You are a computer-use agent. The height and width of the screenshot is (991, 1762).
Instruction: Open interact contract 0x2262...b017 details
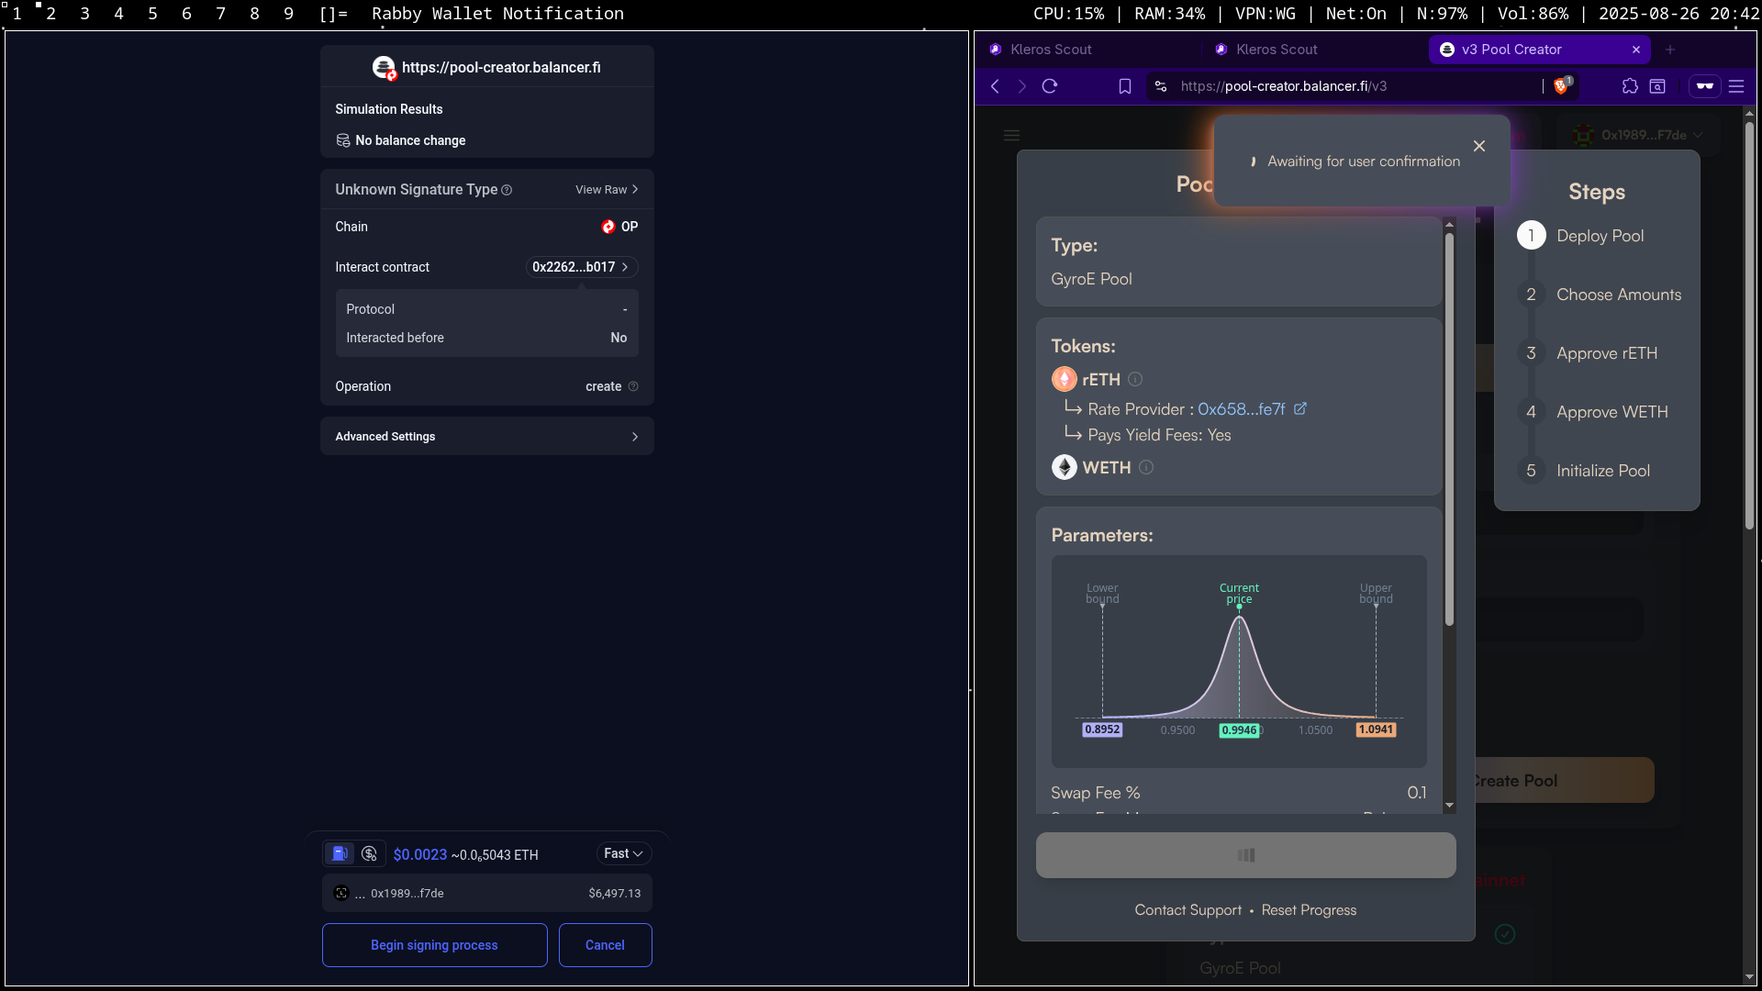(x=581, y=267)
